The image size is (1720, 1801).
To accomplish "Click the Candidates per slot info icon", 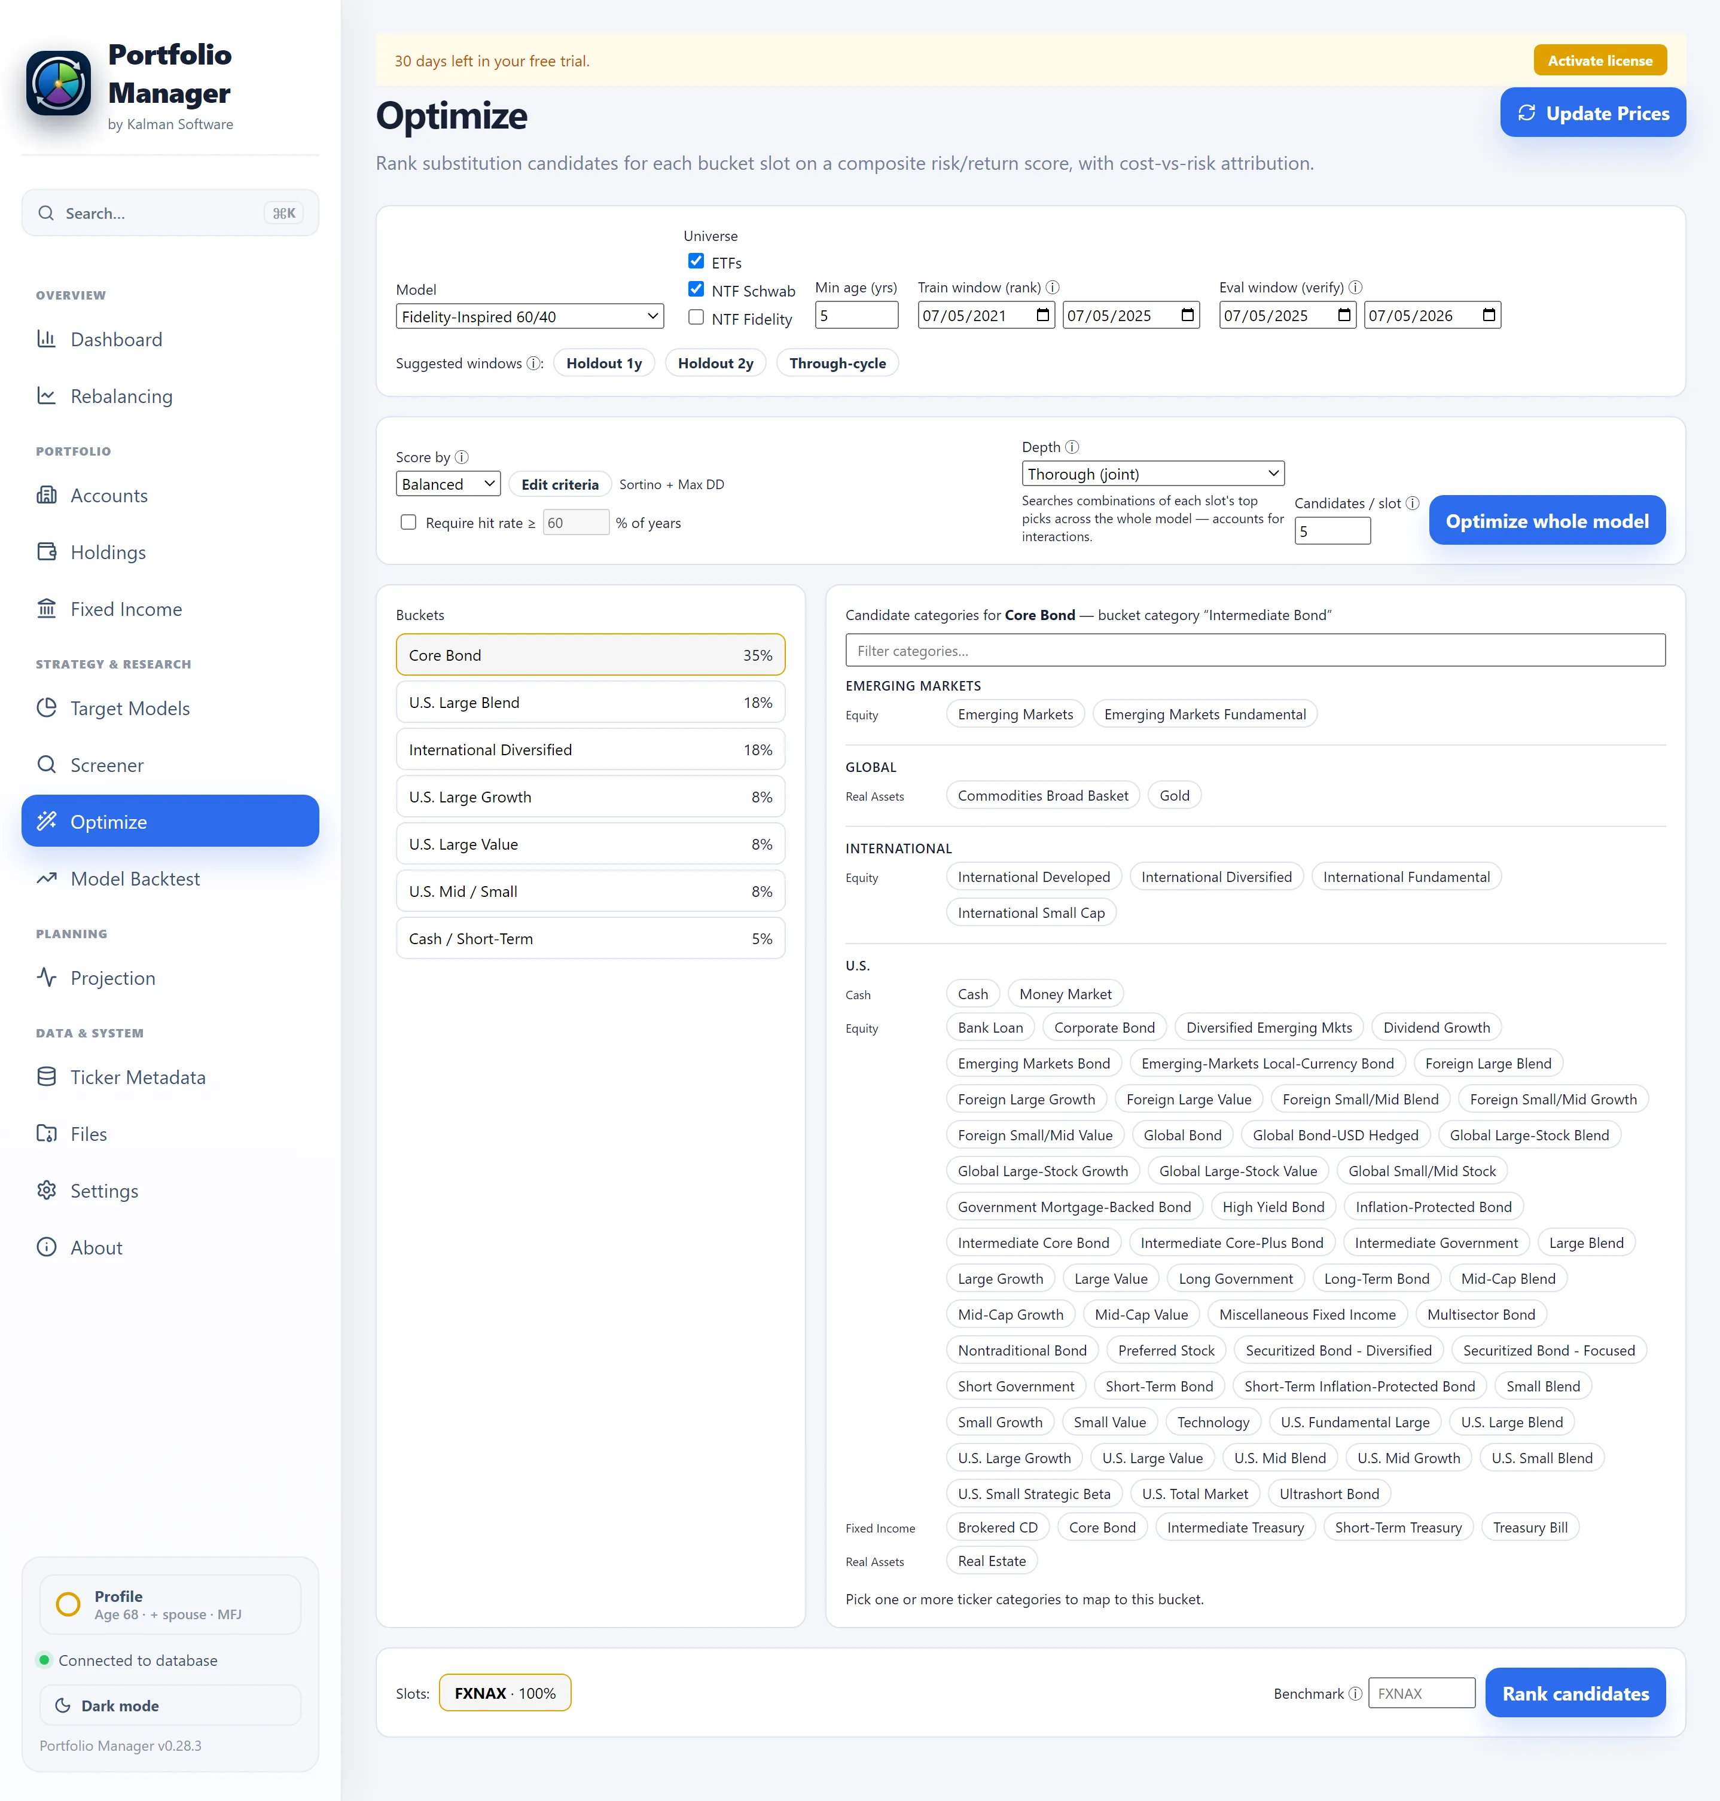I will (x=1412, y=503).
